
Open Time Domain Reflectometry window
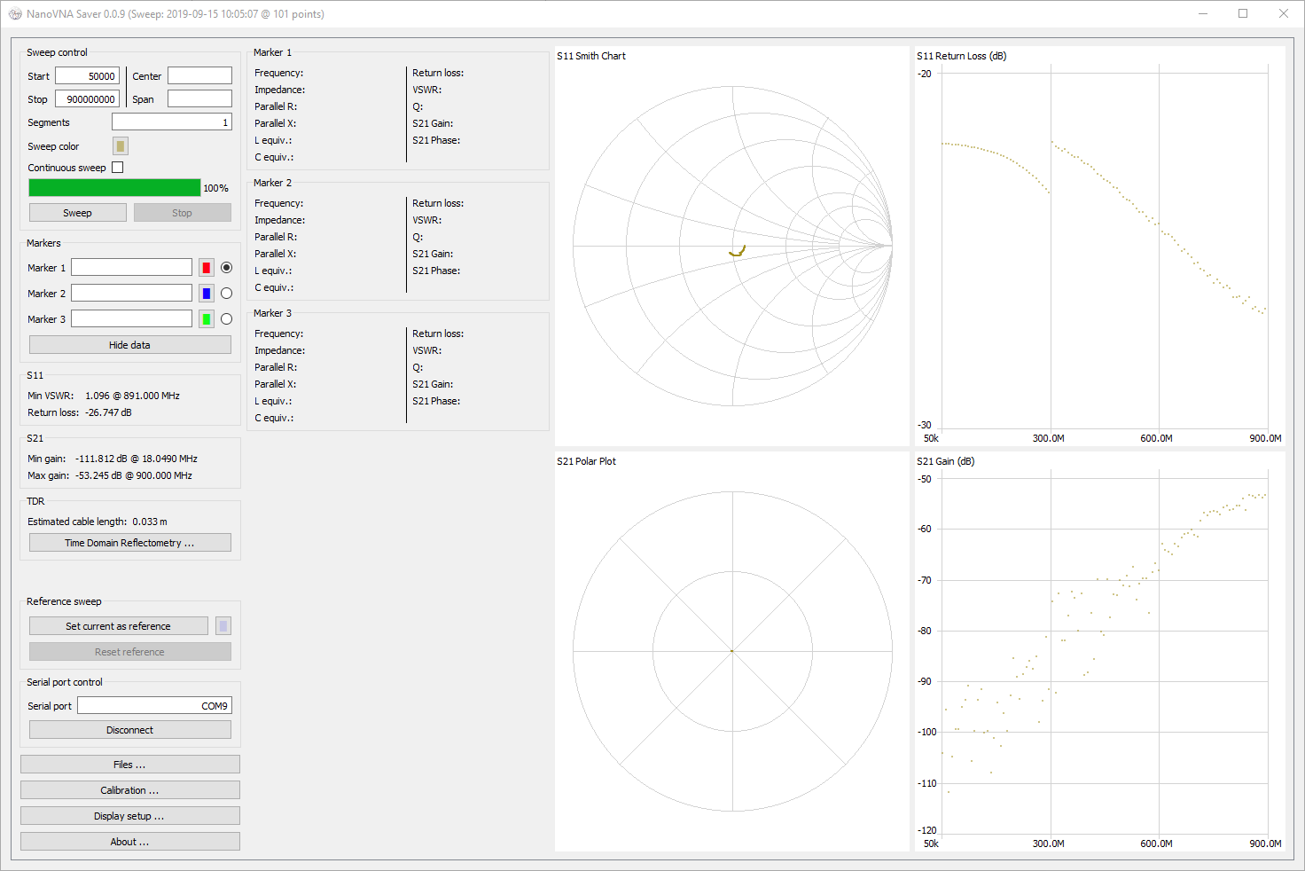129,543
